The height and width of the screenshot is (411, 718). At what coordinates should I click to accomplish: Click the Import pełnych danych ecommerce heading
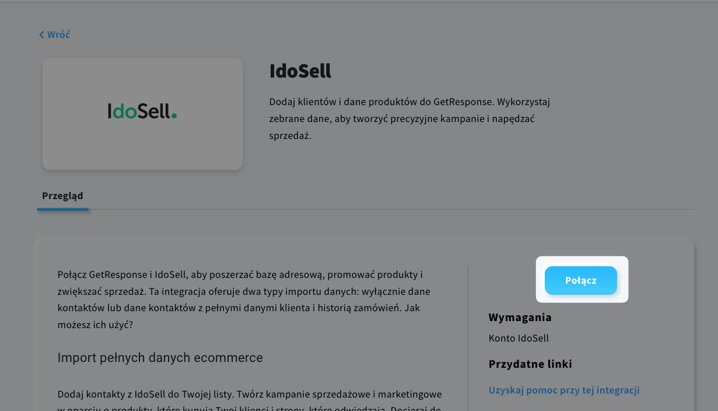click(x=160, y=358)
